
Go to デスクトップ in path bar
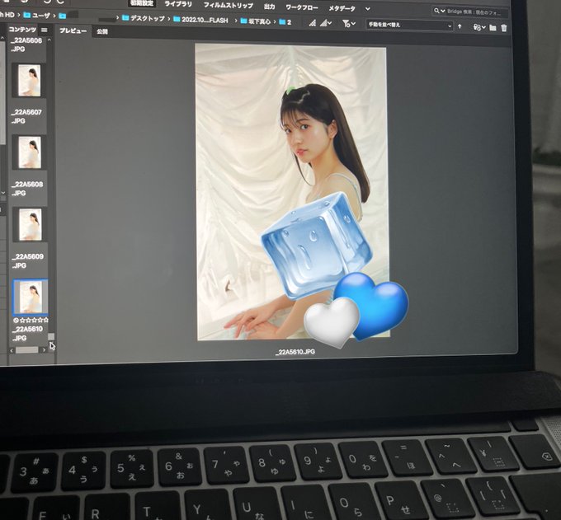[x=148, y=18]
